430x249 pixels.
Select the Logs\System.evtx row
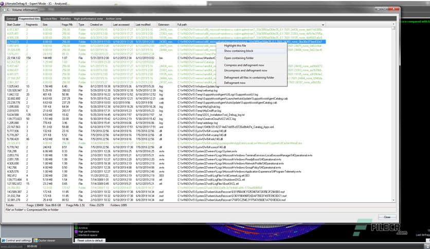[x=166, y=151]
